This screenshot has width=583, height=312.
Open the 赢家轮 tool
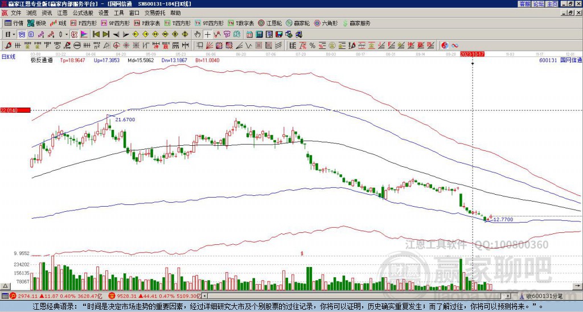tap(297, 23)
